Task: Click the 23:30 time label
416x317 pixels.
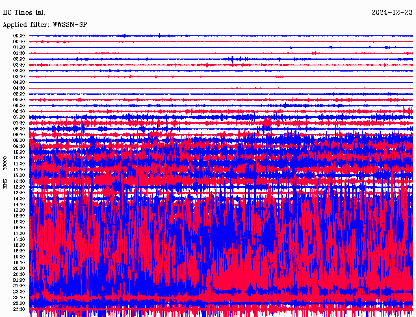Action: click(19, 309)
